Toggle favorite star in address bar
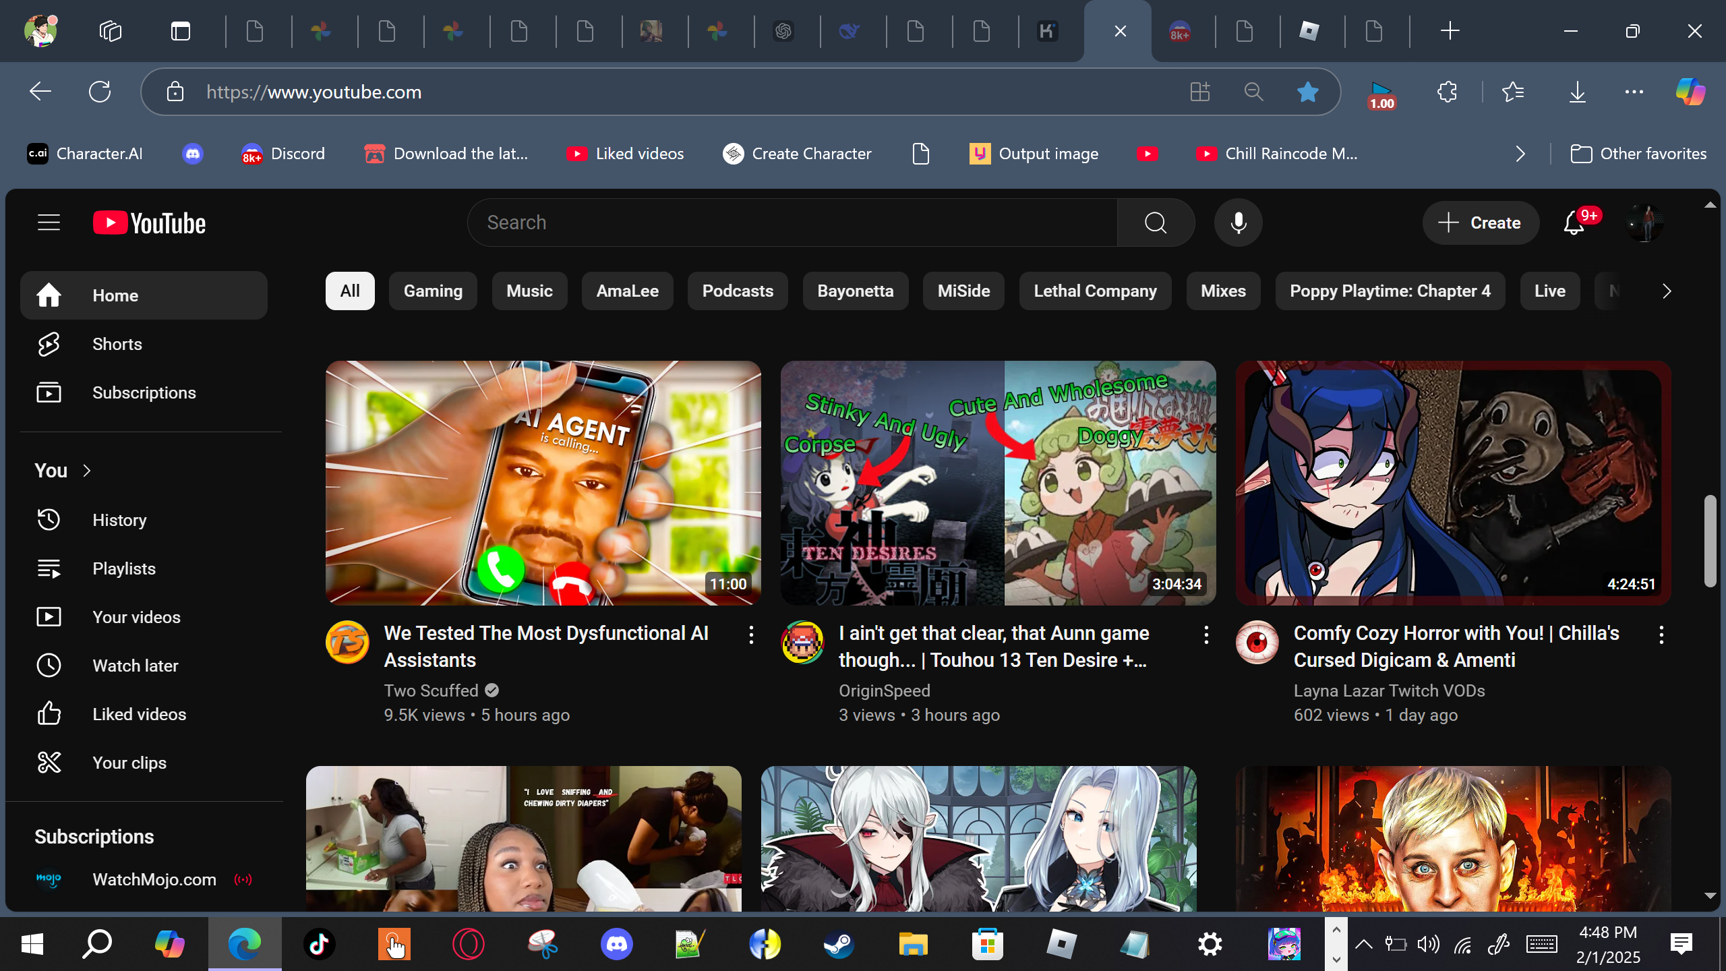 pyautogui.click(x=1307, y=92)
